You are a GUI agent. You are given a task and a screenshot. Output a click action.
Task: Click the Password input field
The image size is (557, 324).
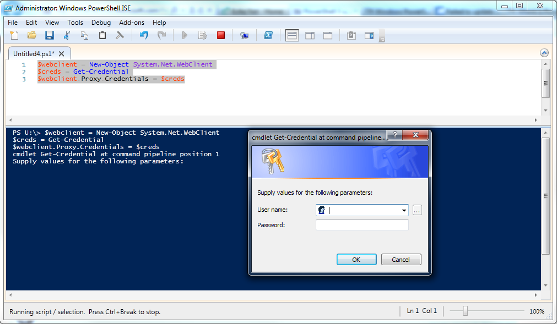tap(362, 225)
